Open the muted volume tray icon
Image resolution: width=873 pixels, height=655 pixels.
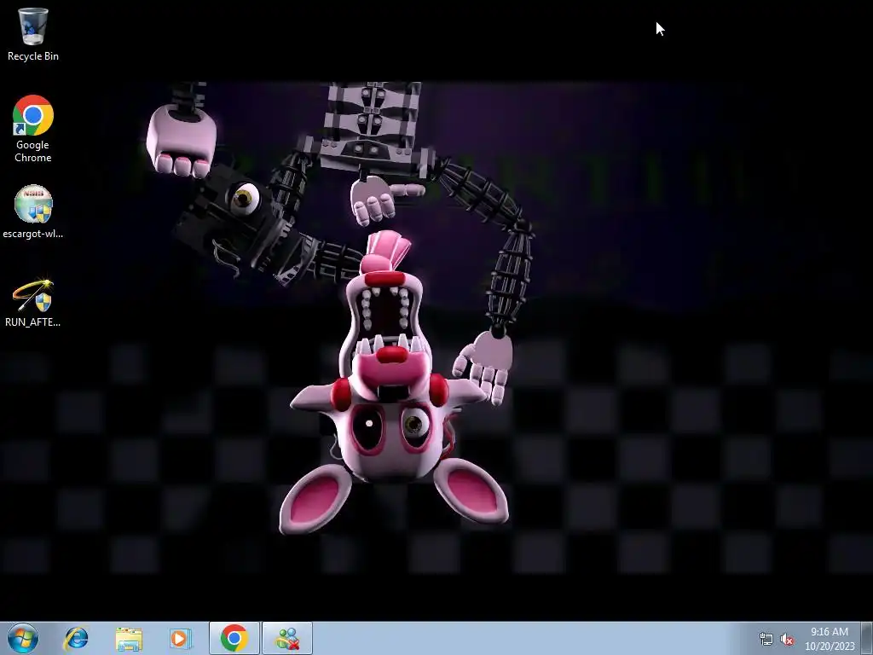[x=787, y=639]
